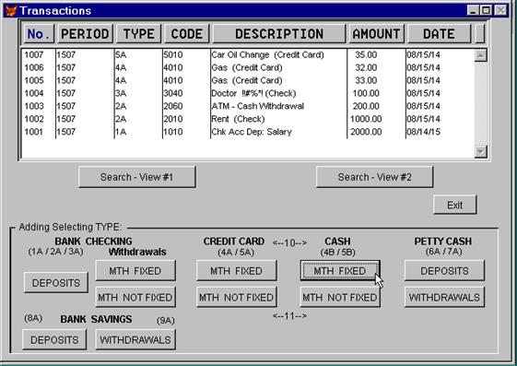Click Petty Cash WITHDRAWALS button
This screenshot has height=366, width=517.
(444, 297)
